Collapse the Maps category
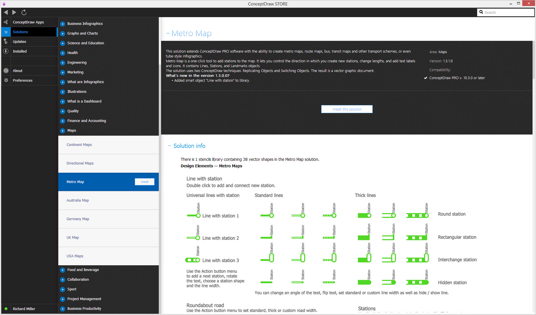Viewport: 536px width, 315px height. click(63, 131)
